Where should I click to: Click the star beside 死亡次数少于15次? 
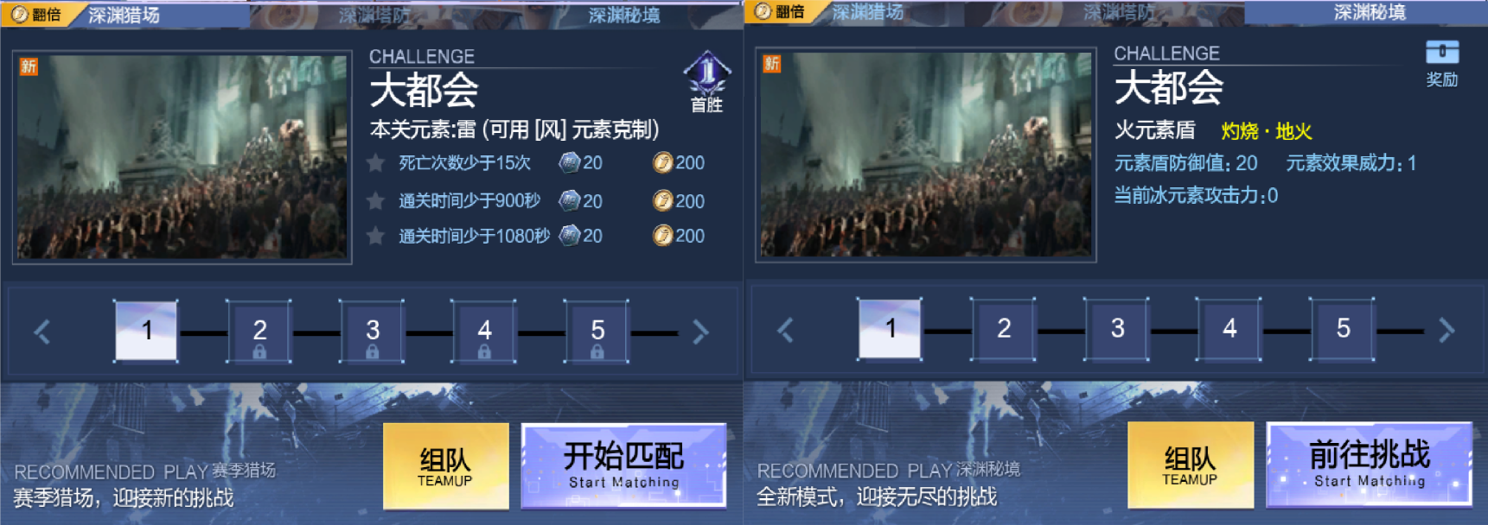click(x=376, y=162)
